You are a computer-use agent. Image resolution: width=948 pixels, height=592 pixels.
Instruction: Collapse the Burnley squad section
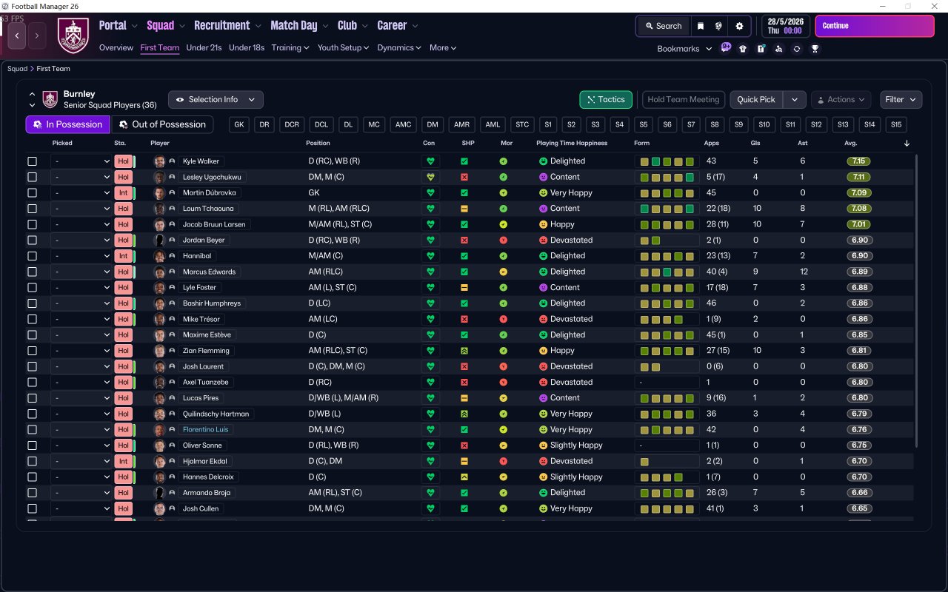32,94
